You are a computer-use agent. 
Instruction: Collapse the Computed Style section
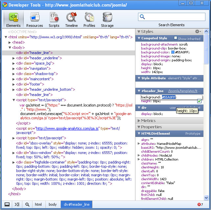(139, 38)
